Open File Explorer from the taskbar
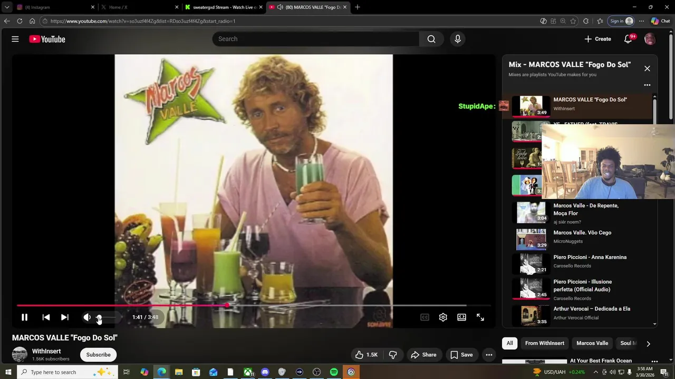The width and height of the screenshot is (675, 379). point(179,372)
